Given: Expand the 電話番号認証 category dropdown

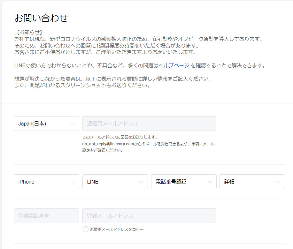Looking at the screenshot, I should (x=183, y=182).
